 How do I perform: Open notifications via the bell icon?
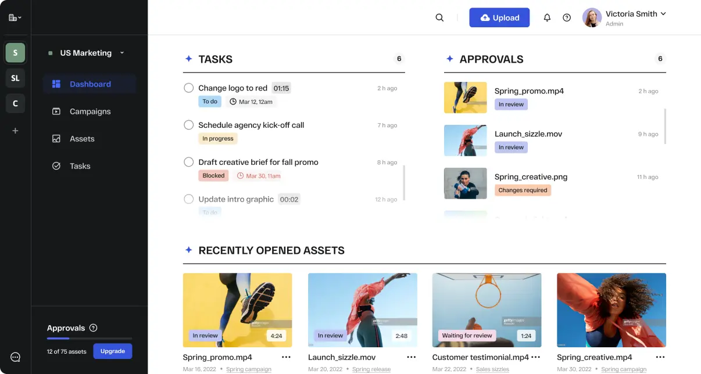(x=547, y=17)
